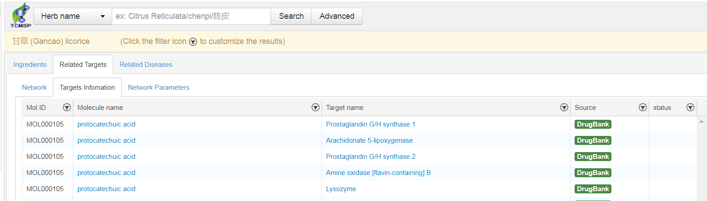
Task: Click the DrugBank badge for Arachidonate 5-lipoxygenase
Action: (593, 140)
